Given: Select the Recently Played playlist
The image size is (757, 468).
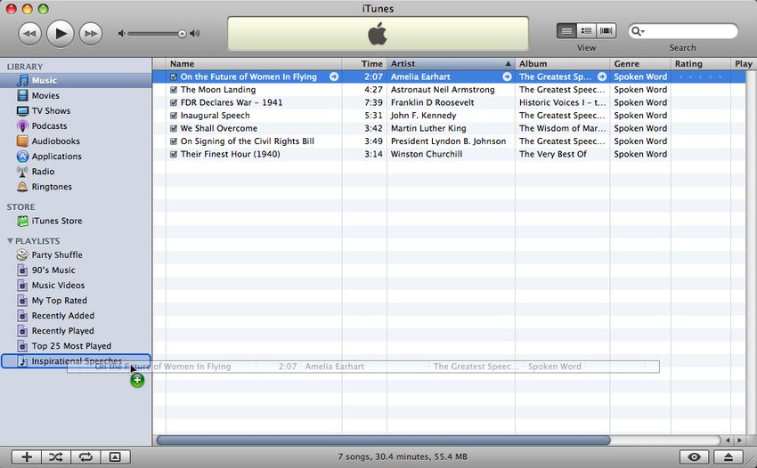Looking at the screenshot, I should (76, 331).
